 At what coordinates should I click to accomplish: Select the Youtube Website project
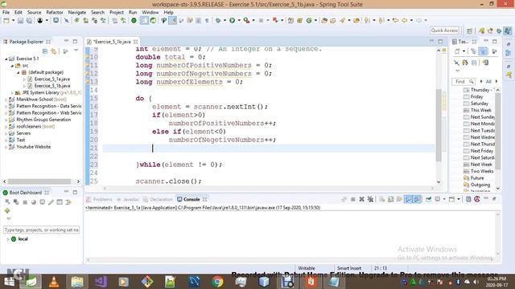(x=33, y=147)
